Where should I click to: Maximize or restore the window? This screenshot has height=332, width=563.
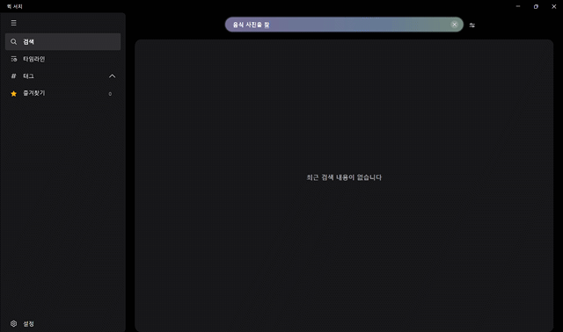(536, 6)
